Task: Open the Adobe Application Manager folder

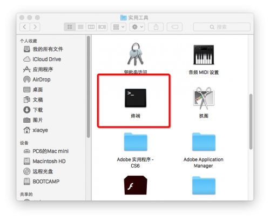Action: point(204,142)
